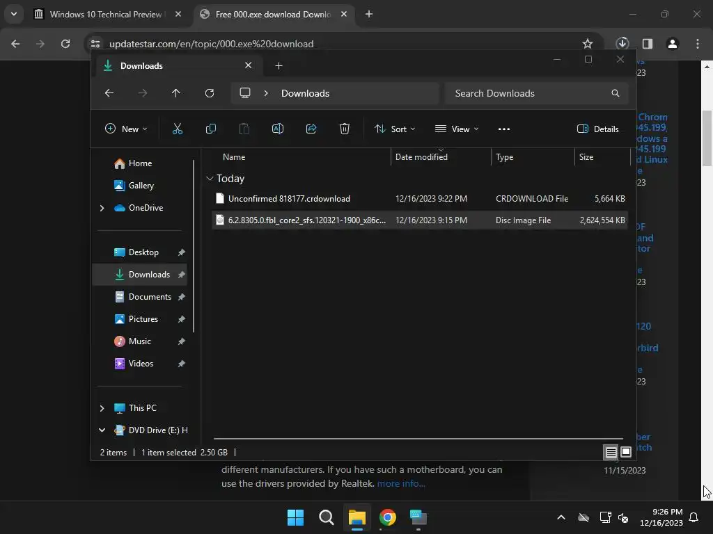Go up one folder level
The image size is (713, 534).
176,93
